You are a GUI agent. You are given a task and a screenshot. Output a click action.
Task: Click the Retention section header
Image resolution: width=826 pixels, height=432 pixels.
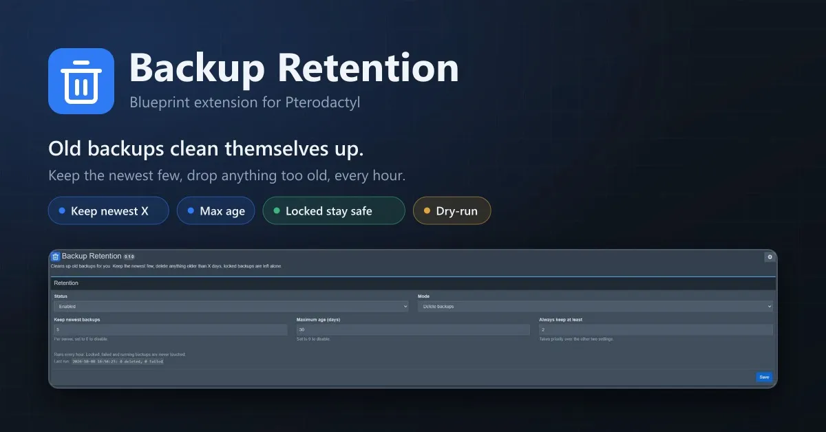coord(413,283)
